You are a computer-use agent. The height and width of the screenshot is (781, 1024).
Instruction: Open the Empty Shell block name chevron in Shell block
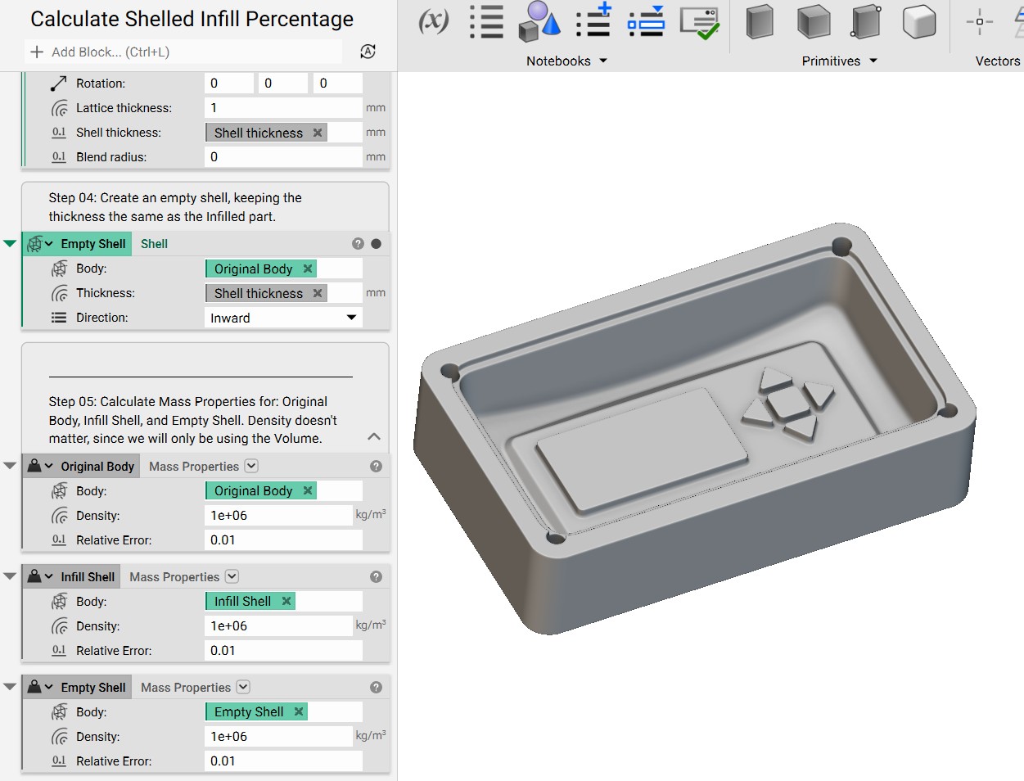coord(49,244)
